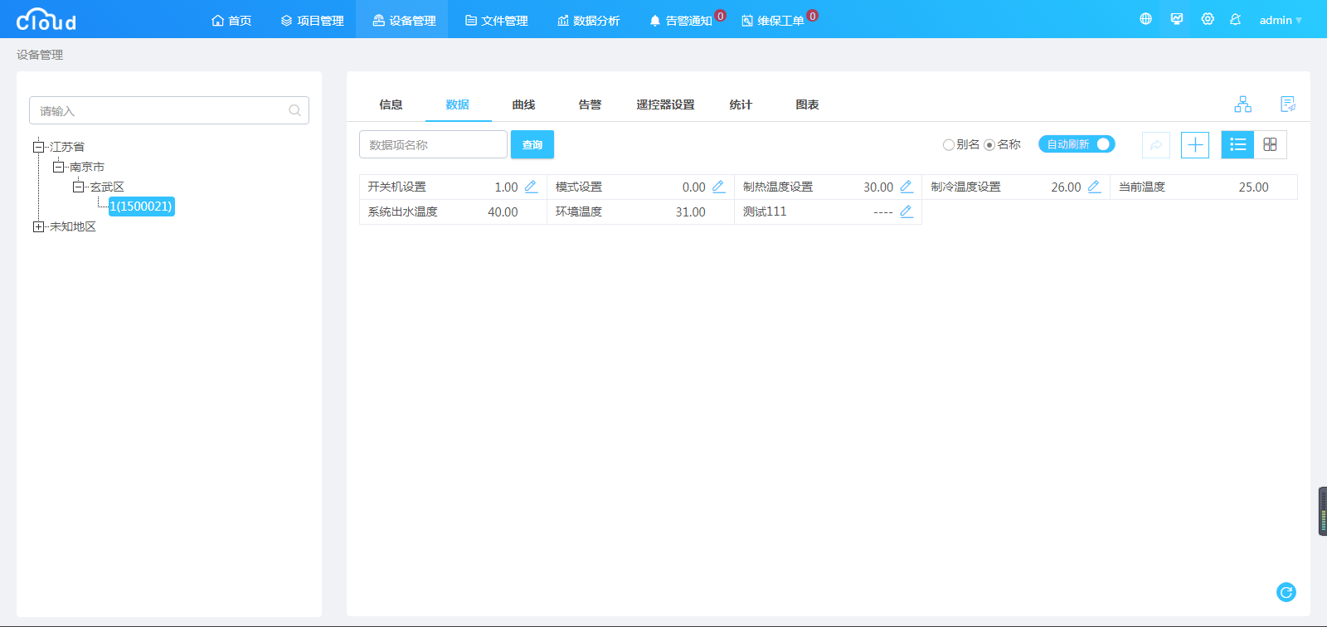
Task: Click the 环境温度 value 31.00
Action: pos(690,212)
